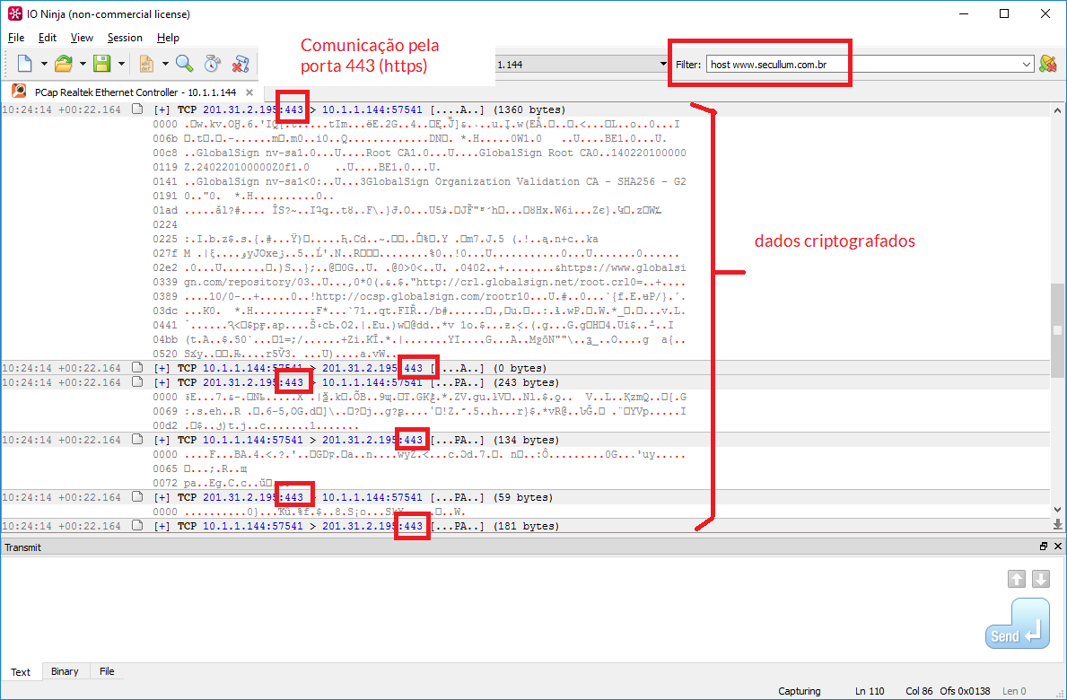Click inside the Filter text field
Image resolution: width=1067 pixels, height=700 pixels.
[x=861, y=65]
